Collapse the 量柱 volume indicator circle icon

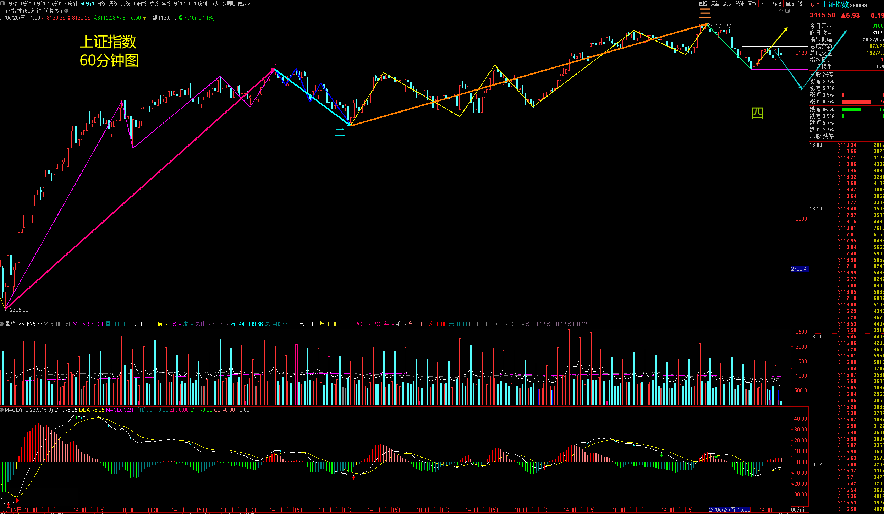(2, 324)
